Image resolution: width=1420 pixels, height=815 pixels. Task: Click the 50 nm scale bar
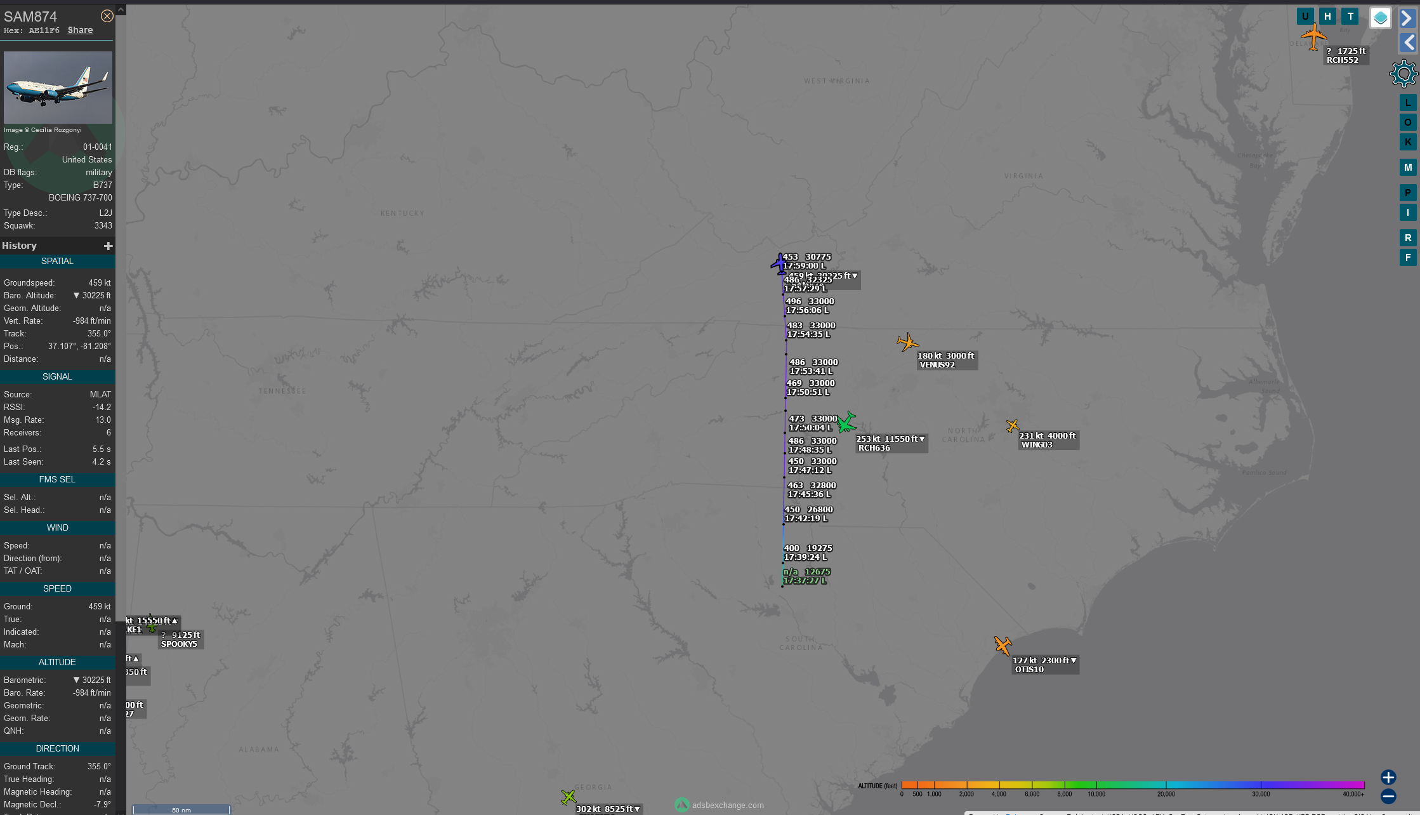(x=181, y=809)
